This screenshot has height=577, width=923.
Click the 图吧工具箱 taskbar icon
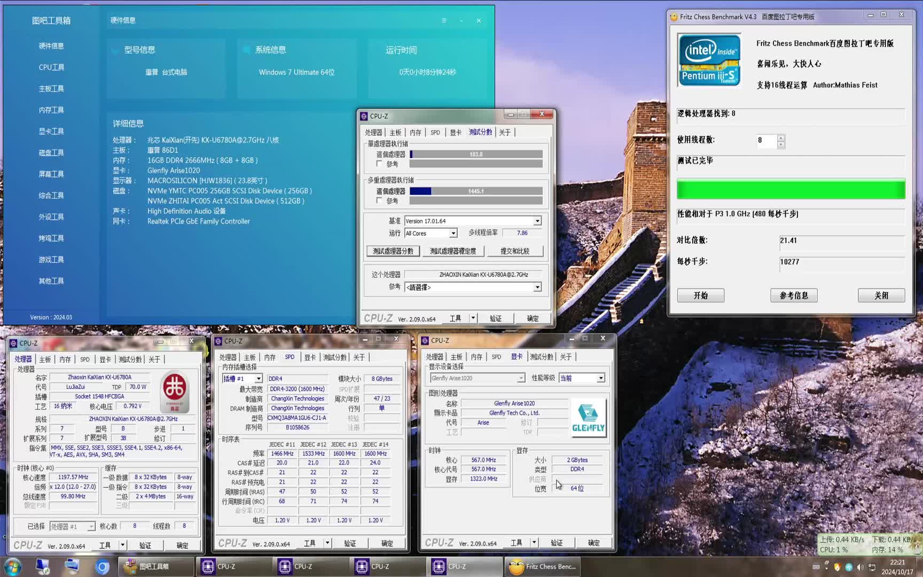[155, 566]
